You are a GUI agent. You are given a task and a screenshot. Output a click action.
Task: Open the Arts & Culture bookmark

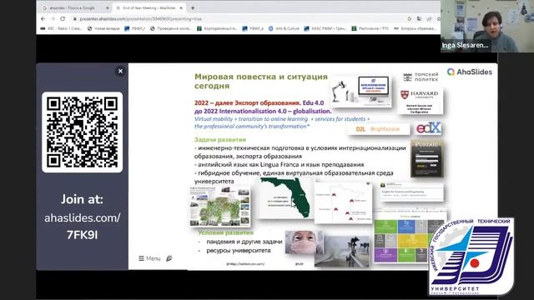[x=284, y=28]
